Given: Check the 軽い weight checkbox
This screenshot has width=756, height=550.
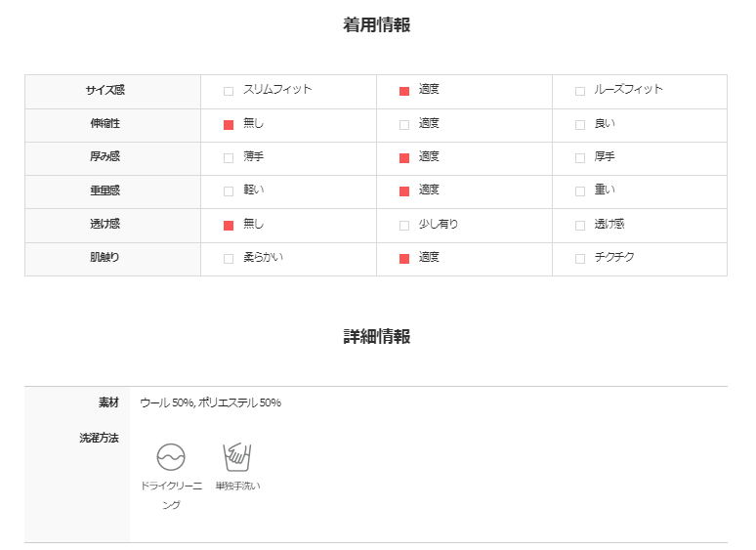Looking at the screenshot, I should (229, 191).
